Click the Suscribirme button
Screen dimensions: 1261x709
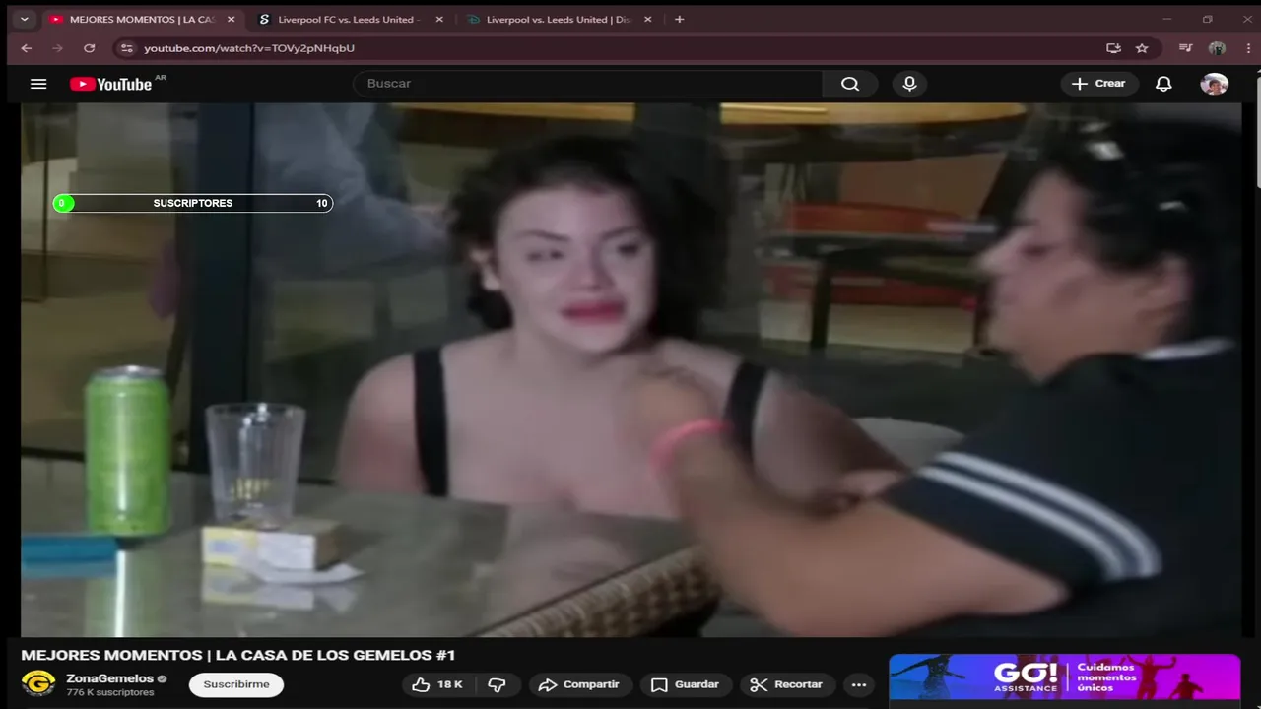[236, 684]
